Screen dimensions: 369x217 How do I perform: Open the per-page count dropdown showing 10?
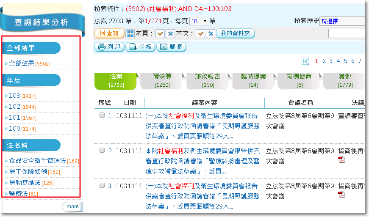pos(199,21)
